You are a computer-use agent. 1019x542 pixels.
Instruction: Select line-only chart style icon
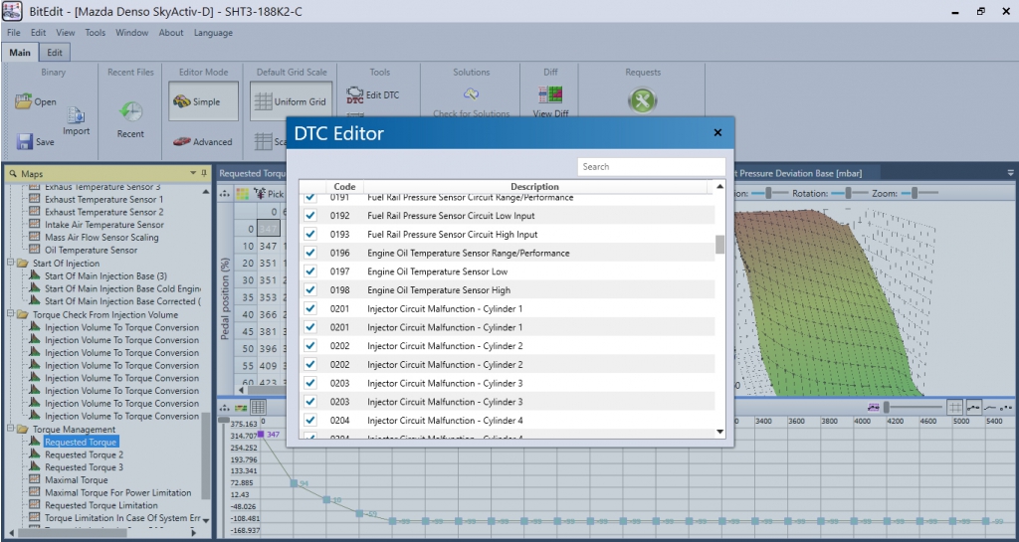coord(990,407)
